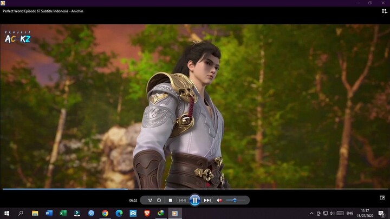The height and width of the screenshot is (219, 390).
Task: Click the Media Player icon in the title bar
Action: (x=3, y=3)
